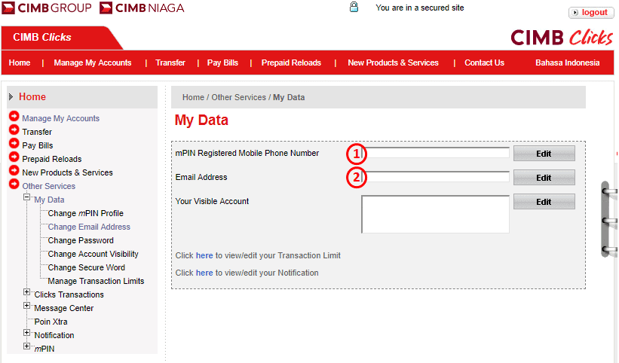The image size is (619, 363).
Task: Click the red arrow icon beside Manage My Accounts
Action: pyautogui.click(x=14, y=116)
